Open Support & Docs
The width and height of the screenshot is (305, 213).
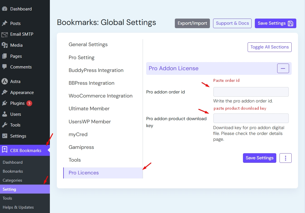[x=232, y=23]
